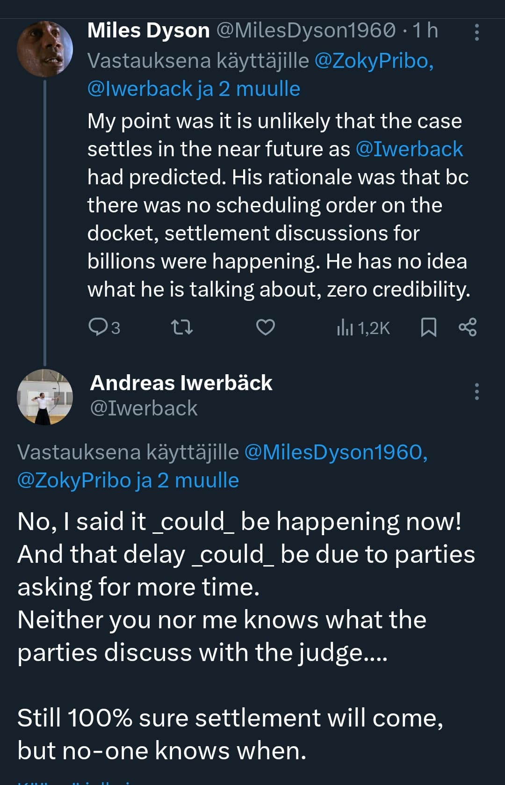Tap the @MilesDyson1960 handle beside the name
The width and height of the screenshot is (505, 785).
tap(306, 30)
